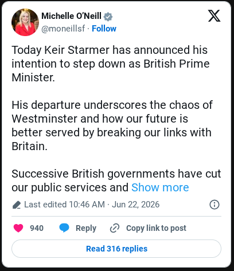Open the X logo link
Viewport: 234px width, 271px height.
pos(214,16)
